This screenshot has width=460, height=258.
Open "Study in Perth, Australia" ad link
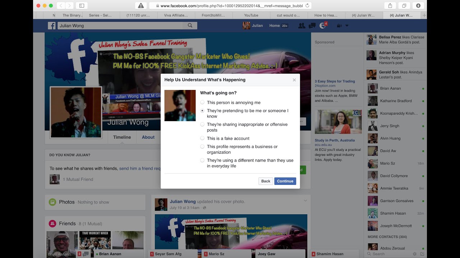(335, 140)
